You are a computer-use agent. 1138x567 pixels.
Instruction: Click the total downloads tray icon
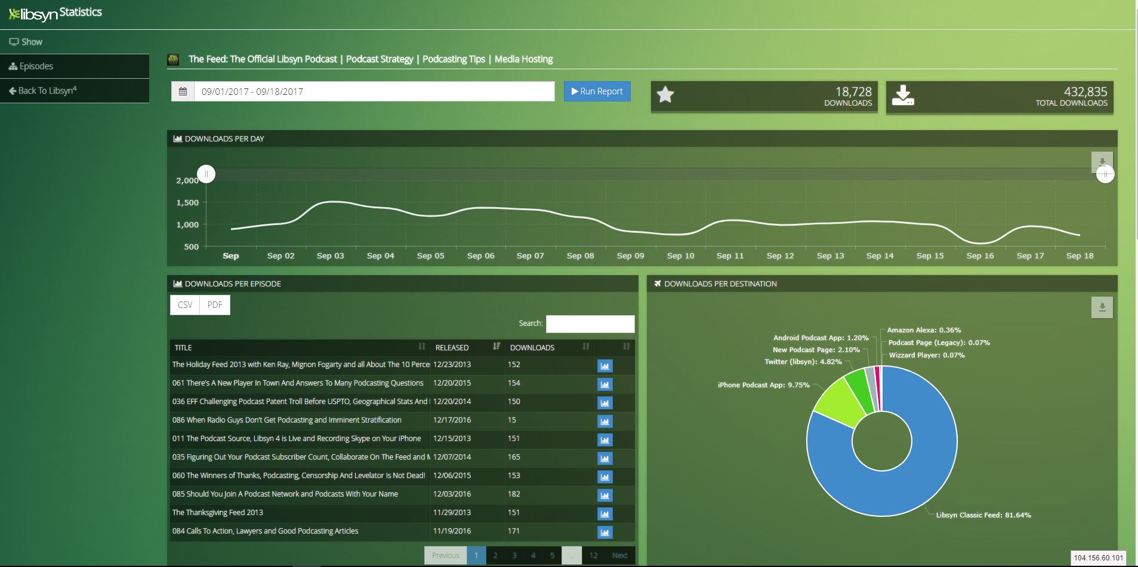(903, 95)
